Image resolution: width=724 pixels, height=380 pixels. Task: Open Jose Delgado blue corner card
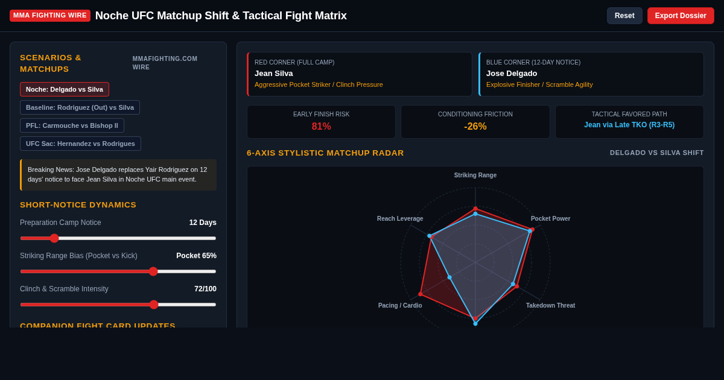pos(591,74)
